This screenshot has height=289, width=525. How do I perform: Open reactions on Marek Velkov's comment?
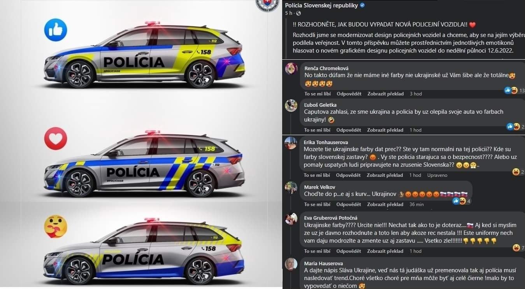(462, 201)
